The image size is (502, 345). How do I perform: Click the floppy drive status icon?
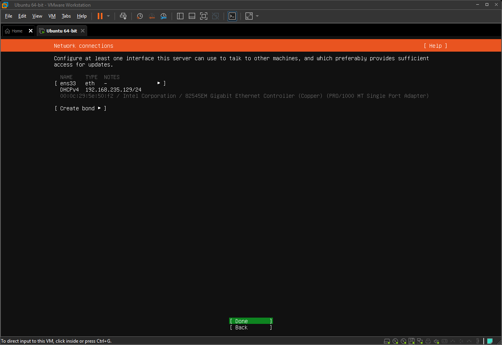[412, 341]
